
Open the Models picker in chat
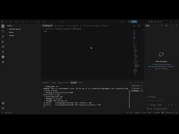click(159, 105)
